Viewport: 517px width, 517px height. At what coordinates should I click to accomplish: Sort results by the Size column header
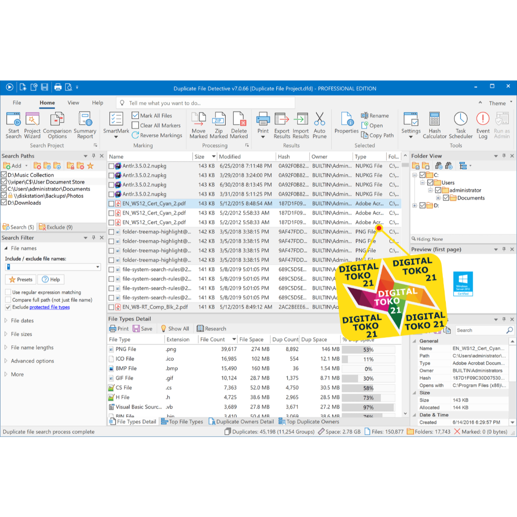(204, 157)
